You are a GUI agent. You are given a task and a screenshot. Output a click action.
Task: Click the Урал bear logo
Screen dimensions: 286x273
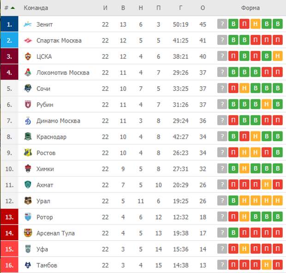click(28, 201)
